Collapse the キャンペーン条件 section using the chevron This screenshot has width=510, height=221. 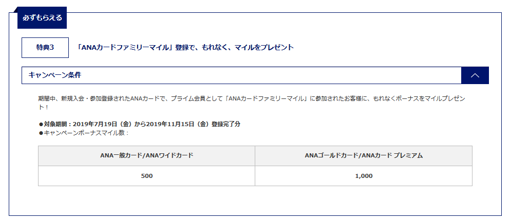point(475,75)
